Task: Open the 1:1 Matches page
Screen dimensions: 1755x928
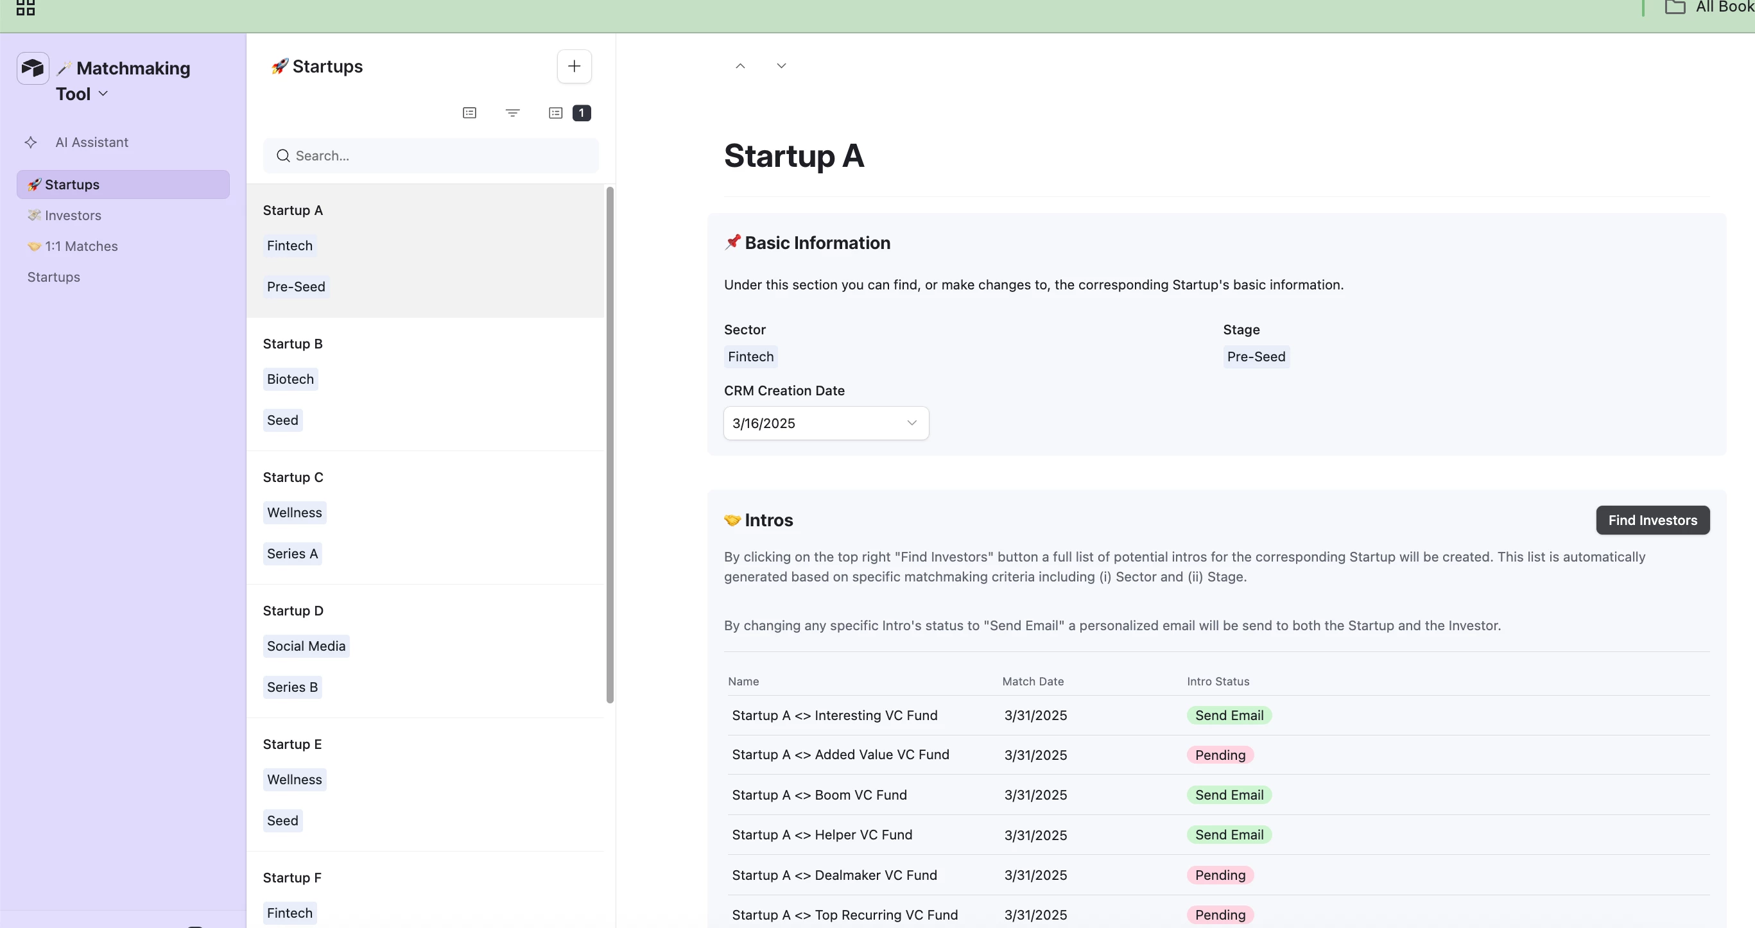Action: [x=73, y=246]
